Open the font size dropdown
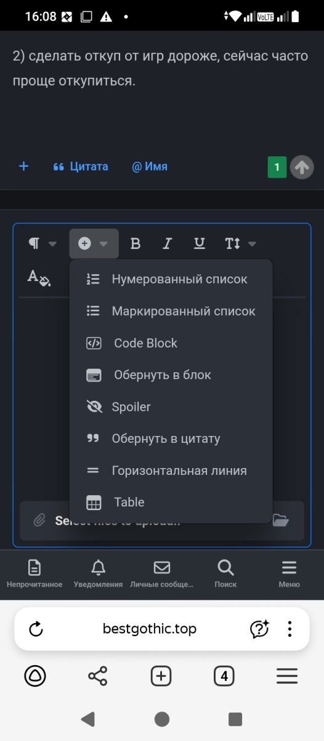The image size is (324, 741). tap(240, 243)
